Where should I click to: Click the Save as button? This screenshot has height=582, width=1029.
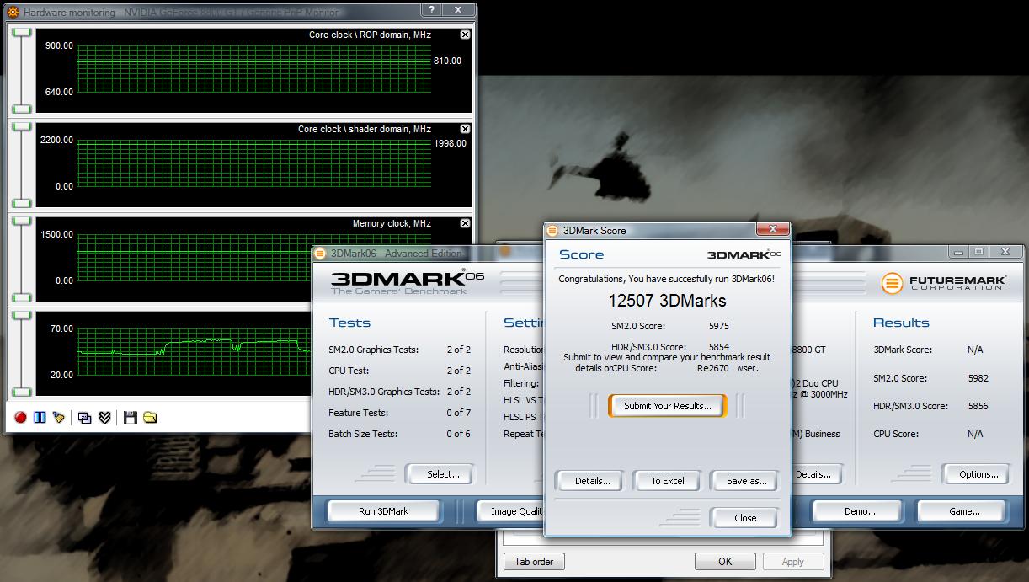pos(746,481)
